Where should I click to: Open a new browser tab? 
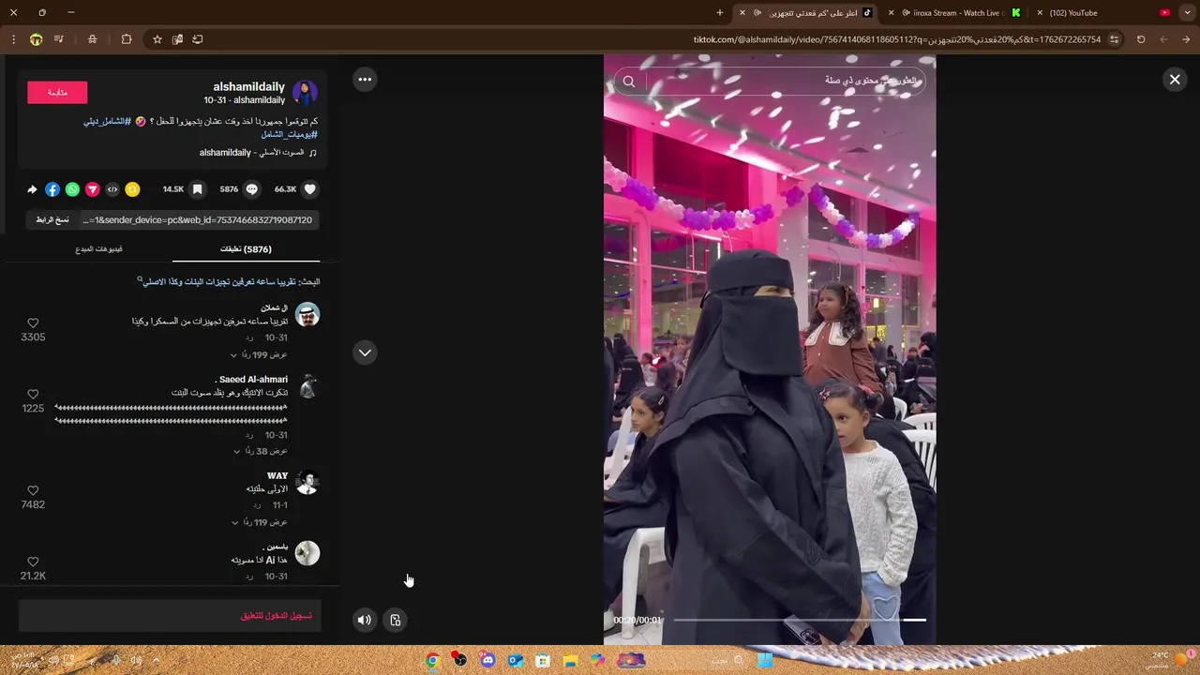coord(720,13)
